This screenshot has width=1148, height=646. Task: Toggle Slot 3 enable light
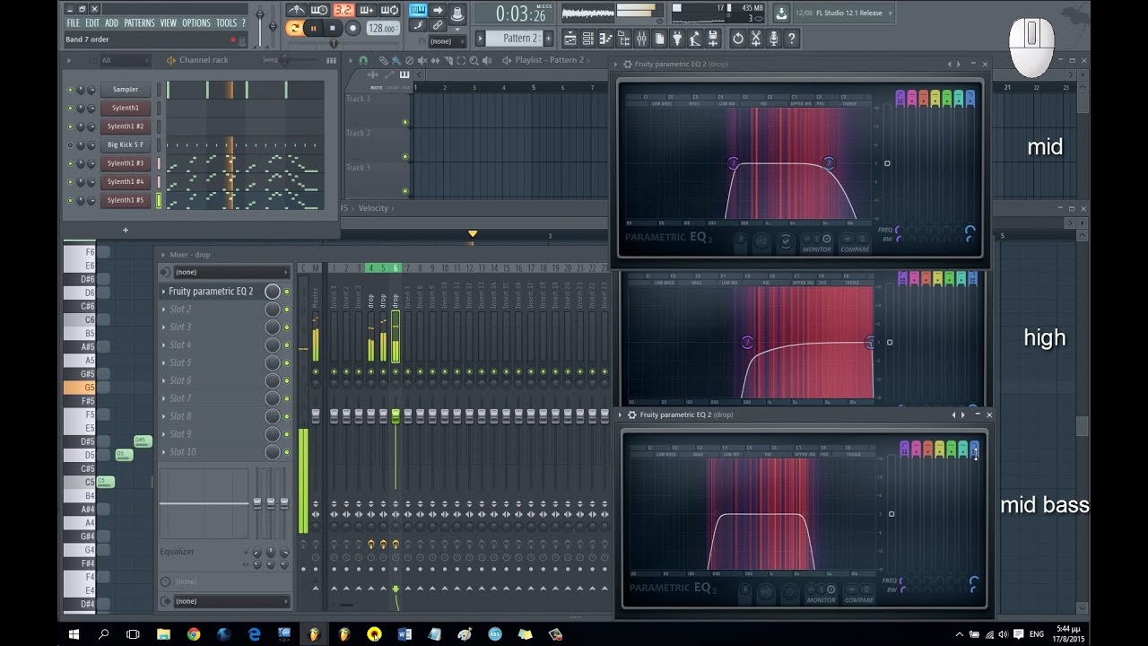tap(287, 327)
